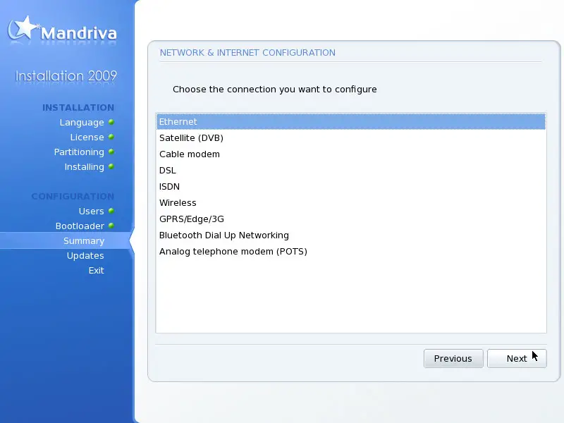Click green status dot beside Language
The height and width of the screenshot is (423, 564).
pos(111,122)
